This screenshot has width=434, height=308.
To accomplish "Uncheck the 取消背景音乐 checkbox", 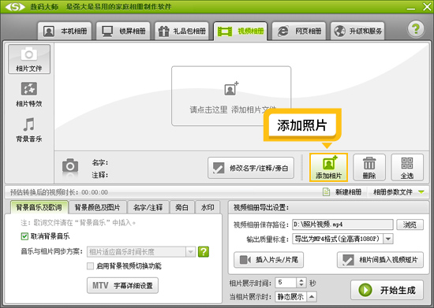I will click(24, 236).
